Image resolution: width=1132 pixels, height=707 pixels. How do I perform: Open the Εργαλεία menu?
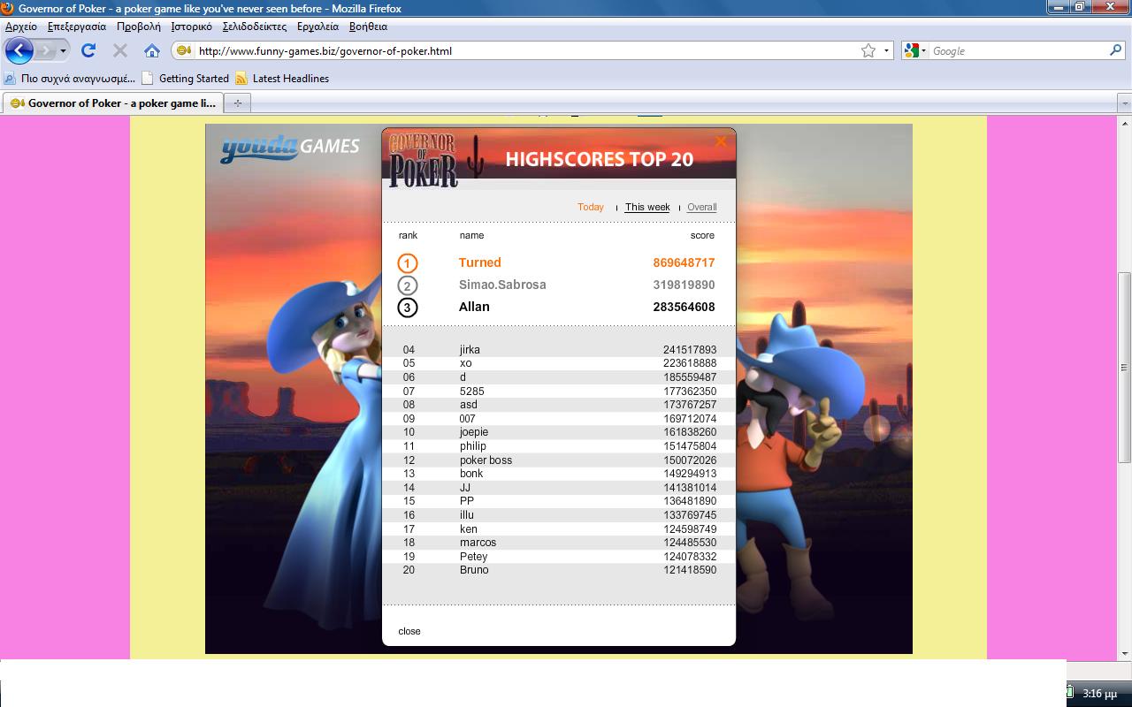318,27
